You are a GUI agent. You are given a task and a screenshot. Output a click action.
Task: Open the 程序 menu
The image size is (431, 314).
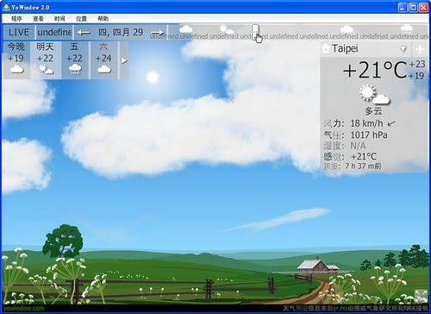pos(16,19)
